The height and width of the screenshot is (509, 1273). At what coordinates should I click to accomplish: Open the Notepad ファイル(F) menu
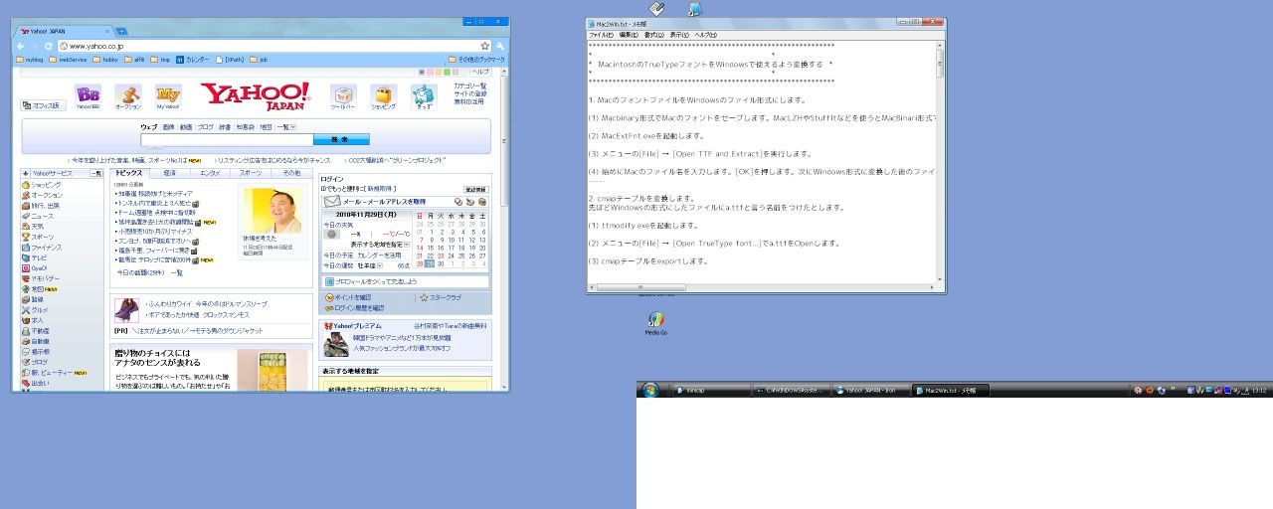click(601, 34)
